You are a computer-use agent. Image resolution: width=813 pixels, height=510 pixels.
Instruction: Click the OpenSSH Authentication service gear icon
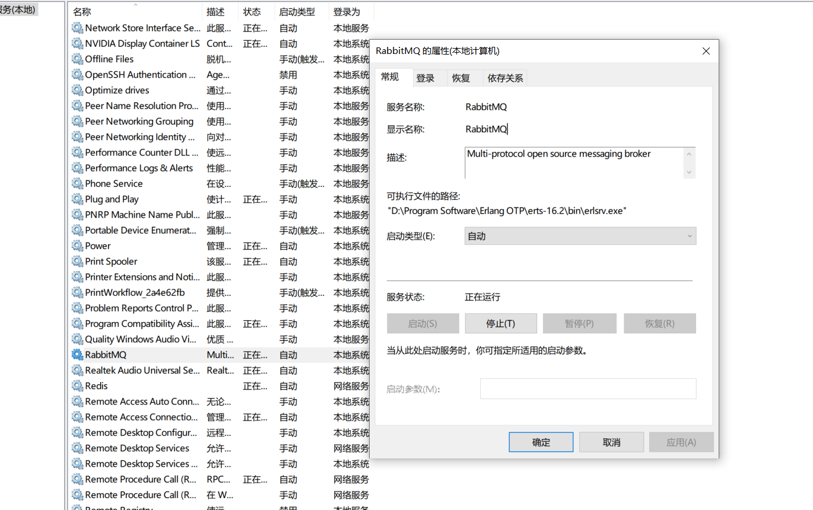(77, 75)
